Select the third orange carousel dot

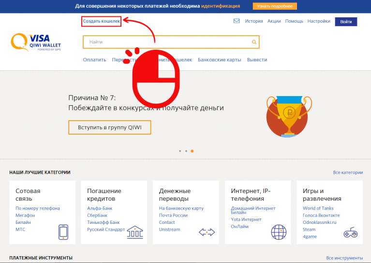click(x=192, y=151)
